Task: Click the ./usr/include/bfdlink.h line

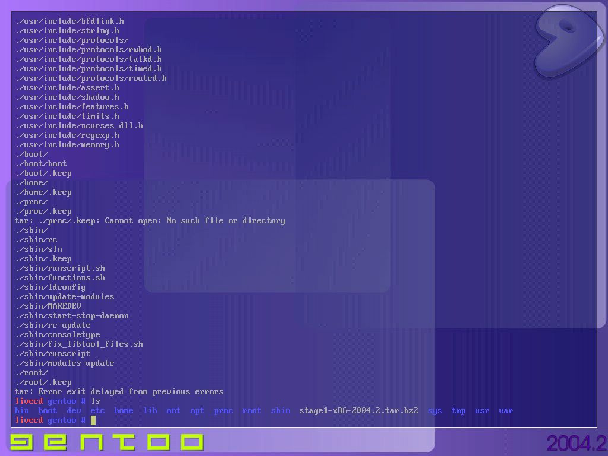Action: [70, 21]
